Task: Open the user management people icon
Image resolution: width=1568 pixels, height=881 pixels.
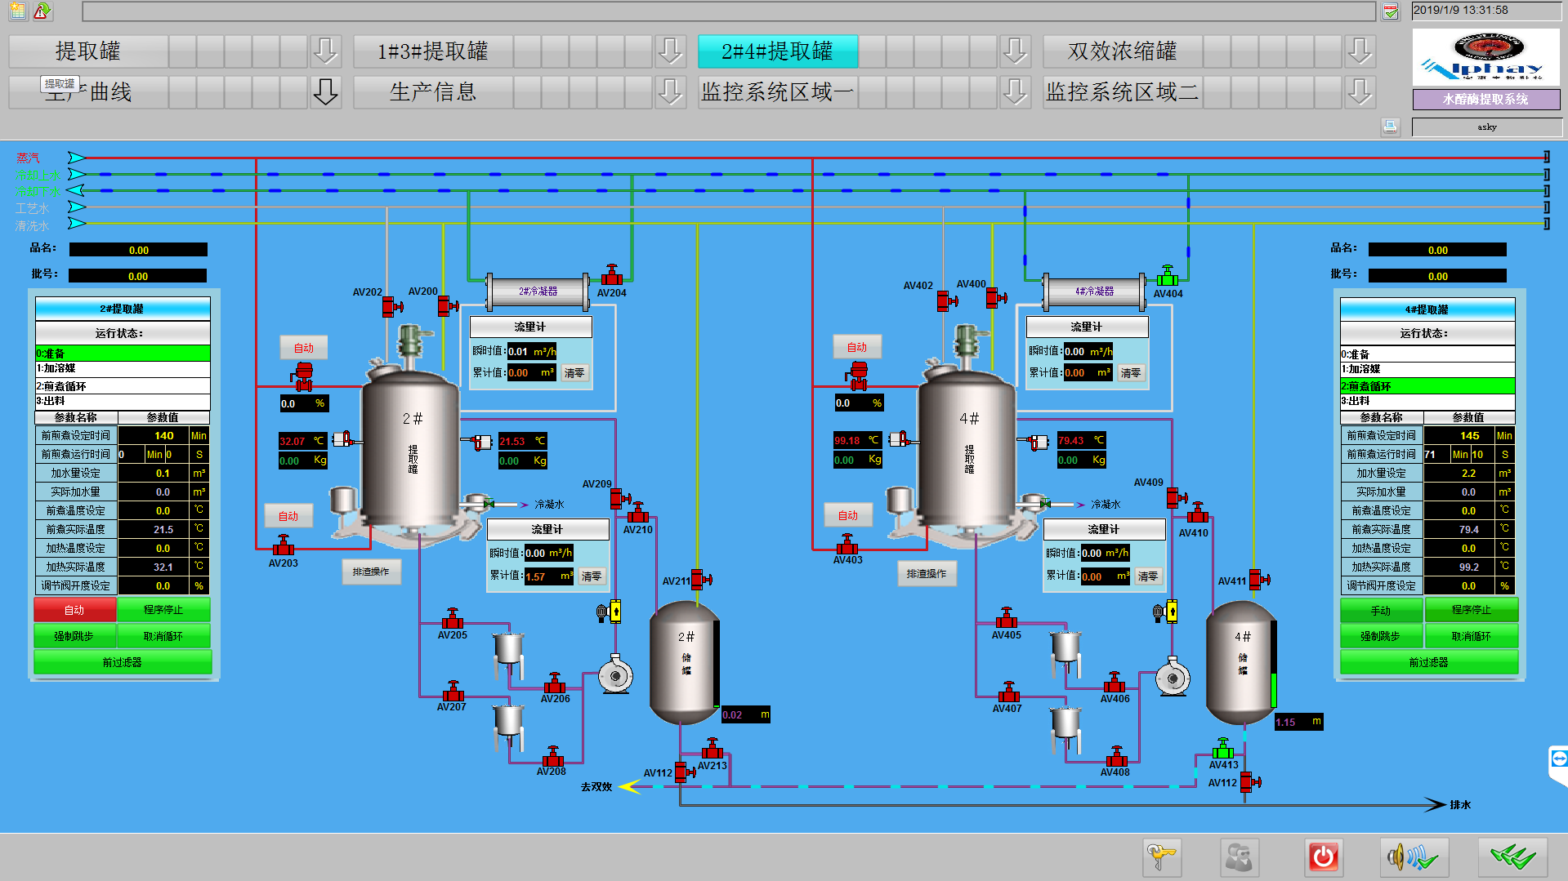Action: [1239, 857]
